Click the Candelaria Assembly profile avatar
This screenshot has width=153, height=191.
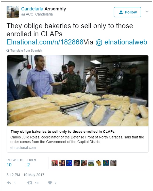(x=13, y=12)
